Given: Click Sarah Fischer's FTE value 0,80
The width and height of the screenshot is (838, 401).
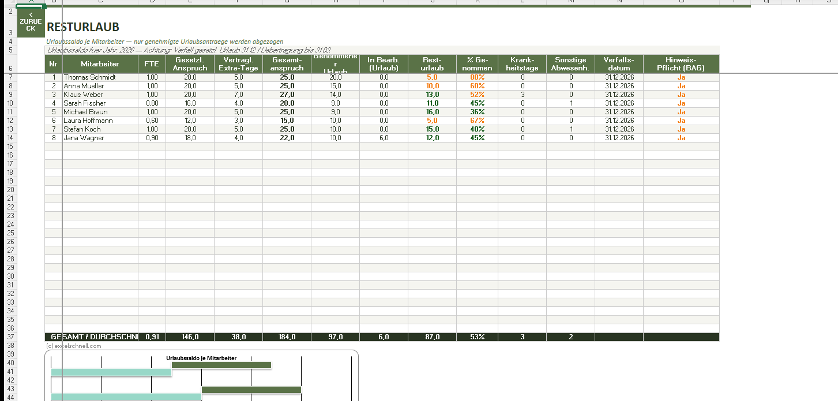Looking at the screenshot, I should (152, 103).
